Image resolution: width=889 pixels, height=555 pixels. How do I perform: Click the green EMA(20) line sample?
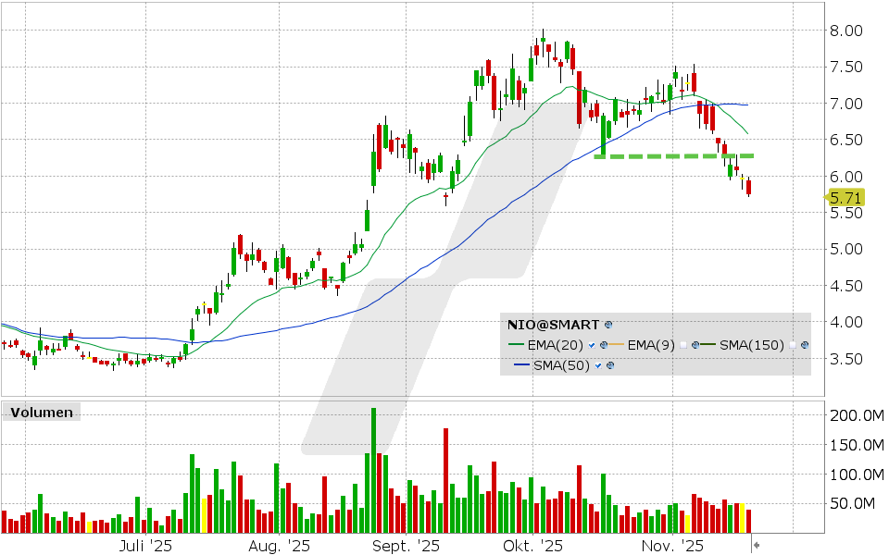517,343
